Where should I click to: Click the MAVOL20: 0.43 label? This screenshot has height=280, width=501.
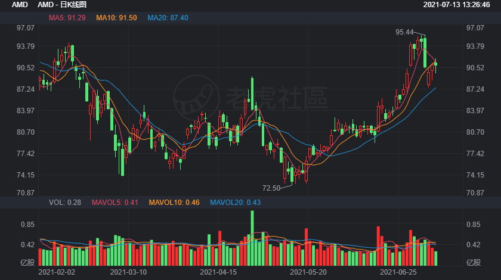point(235,203)
